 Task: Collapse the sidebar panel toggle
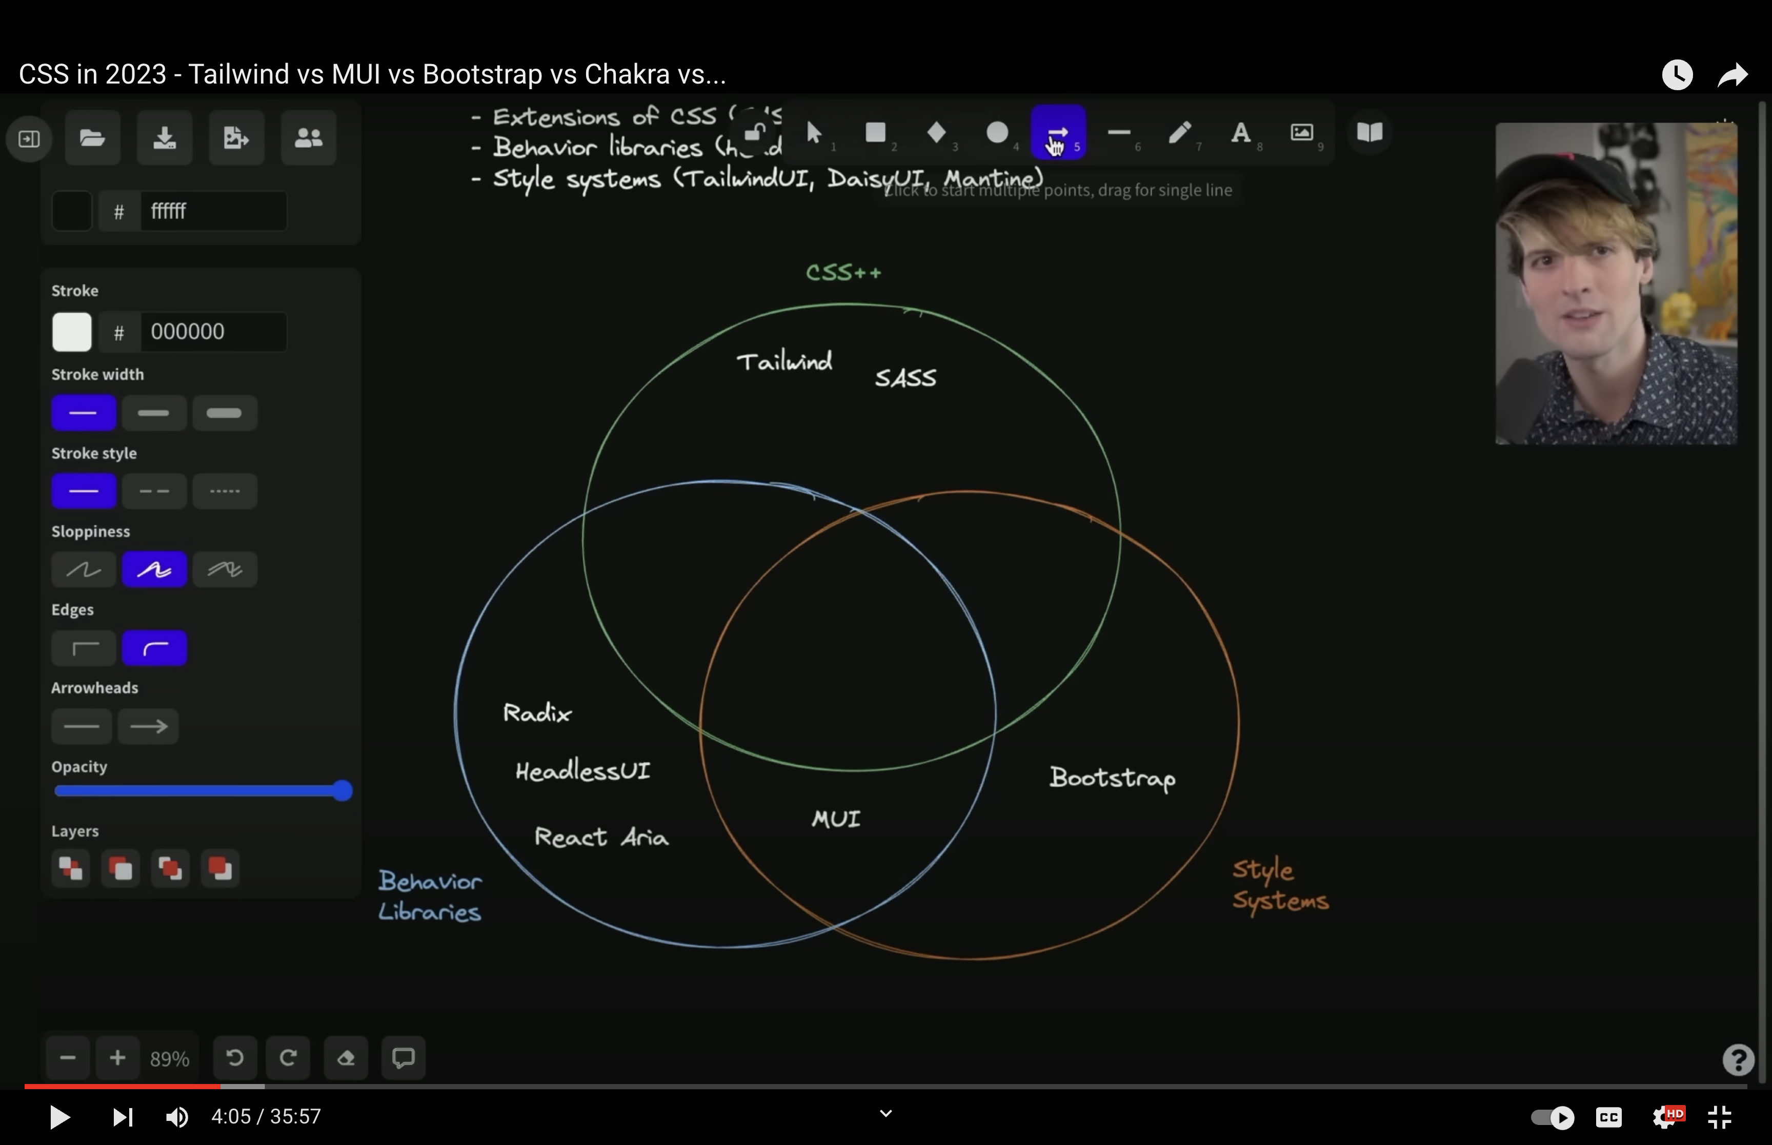click(x=29, y=139)
